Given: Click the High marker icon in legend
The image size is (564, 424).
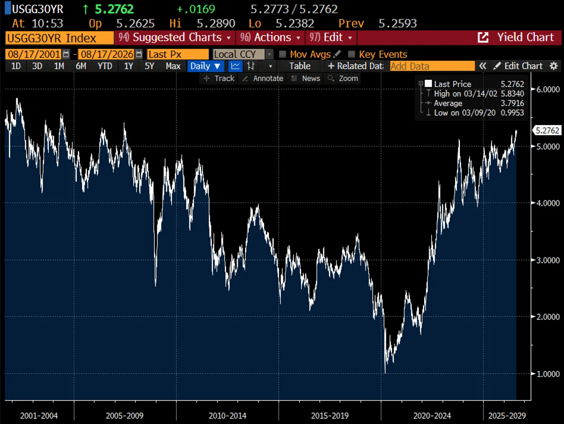Looking at the screenshot, I should tap(428, 94).
